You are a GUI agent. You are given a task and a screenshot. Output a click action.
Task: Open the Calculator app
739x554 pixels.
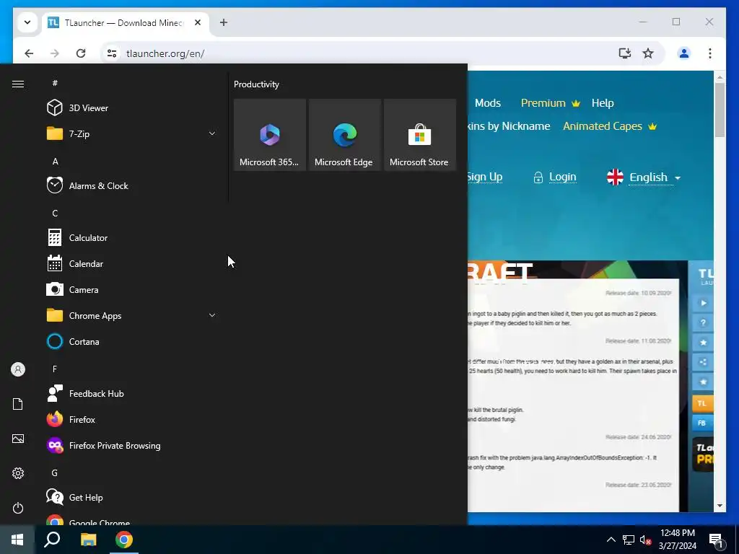click(131, 238)
